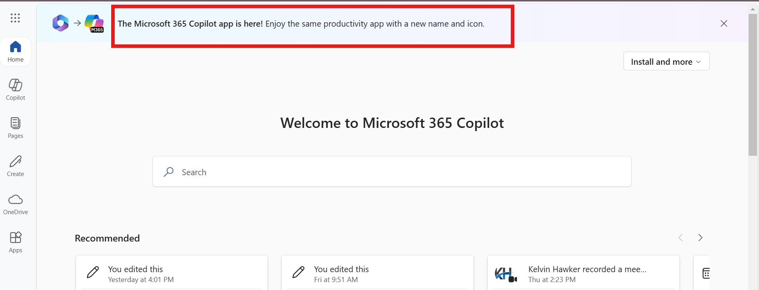This screenshot has width=759, height=290.
Task: Click the magnifier icon in search box
Action: [169, 172]
